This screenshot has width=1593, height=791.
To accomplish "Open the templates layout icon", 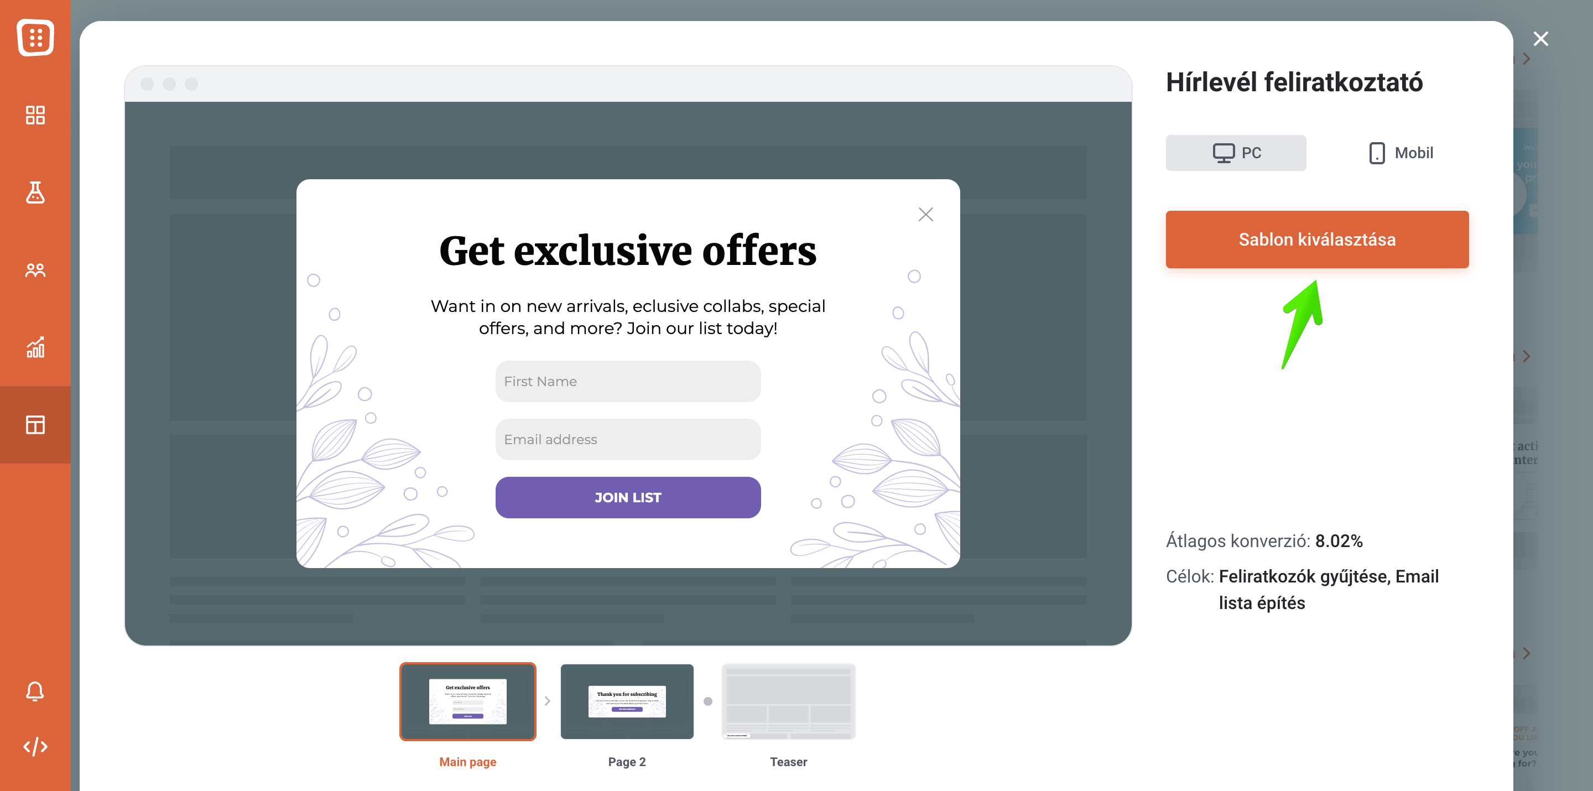I will click(35, 425).
